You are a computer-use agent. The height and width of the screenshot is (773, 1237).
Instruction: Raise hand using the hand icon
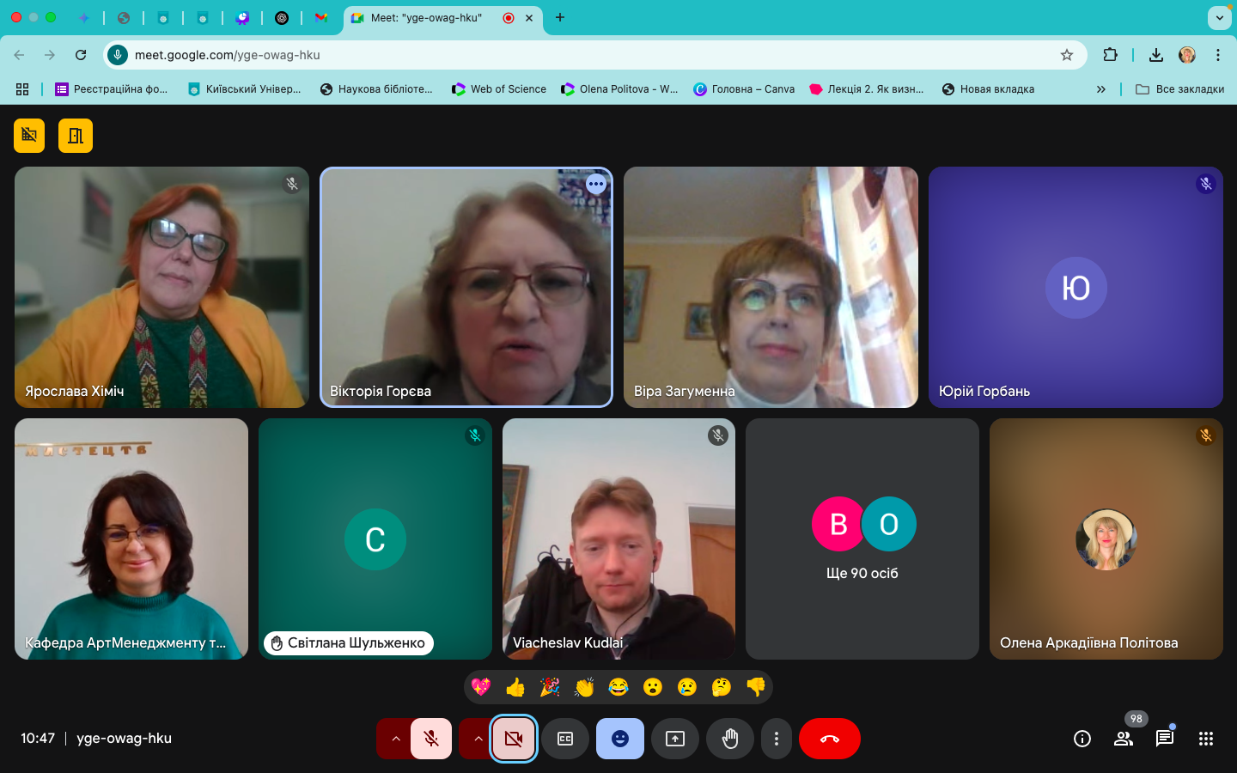[730, 739]
